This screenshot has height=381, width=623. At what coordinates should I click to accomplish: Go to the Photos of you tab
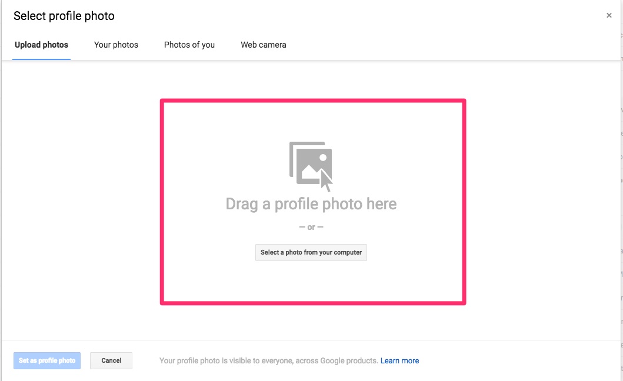pos(189,45)
